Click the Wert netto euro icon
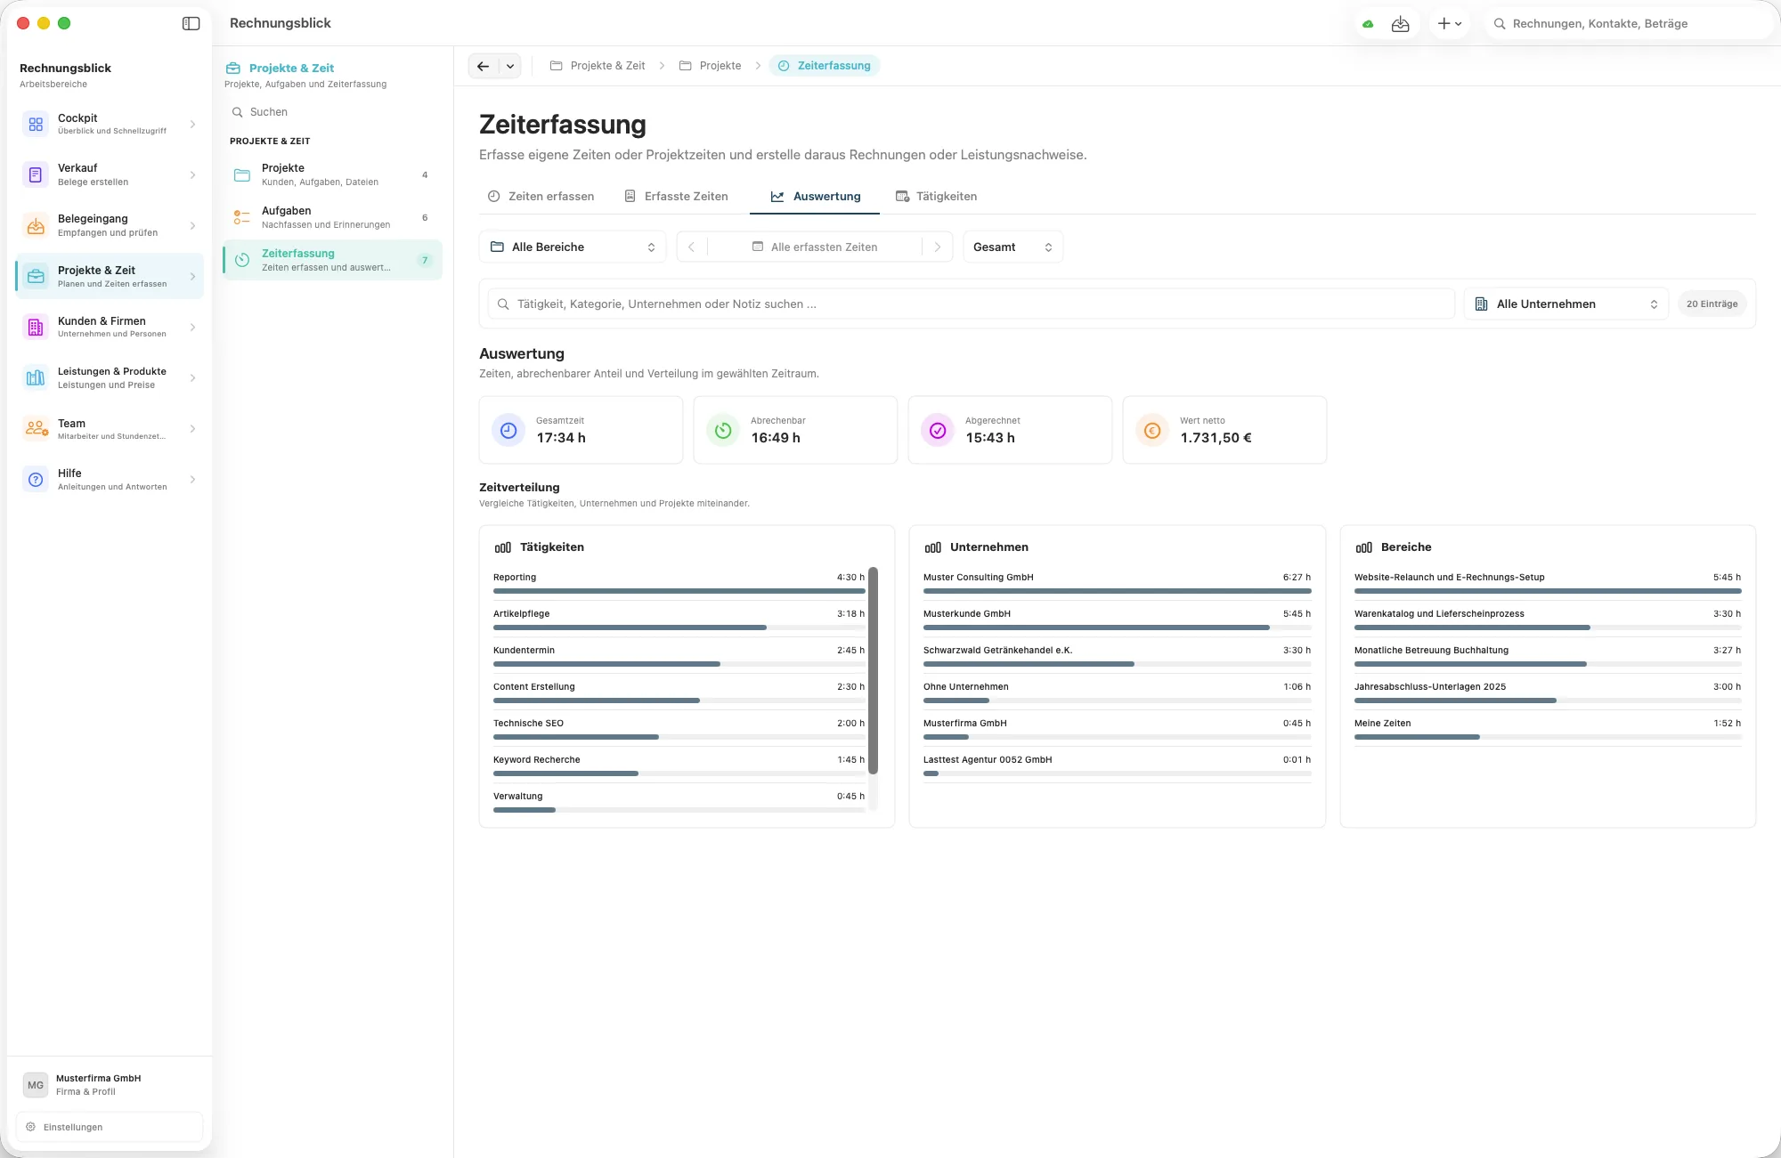 coord(1152,431)
